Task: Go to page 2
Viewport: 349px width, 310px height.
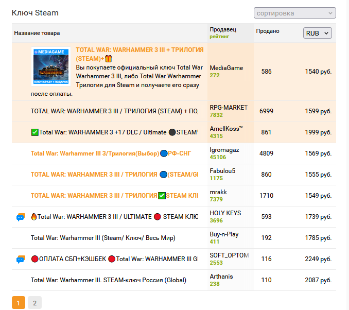Action: (x=34, y=302)
